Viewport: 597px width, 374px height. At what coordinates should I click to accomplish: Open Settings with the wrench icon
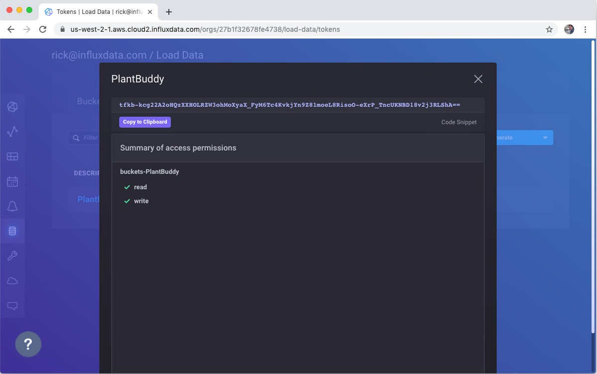point(12,256)
